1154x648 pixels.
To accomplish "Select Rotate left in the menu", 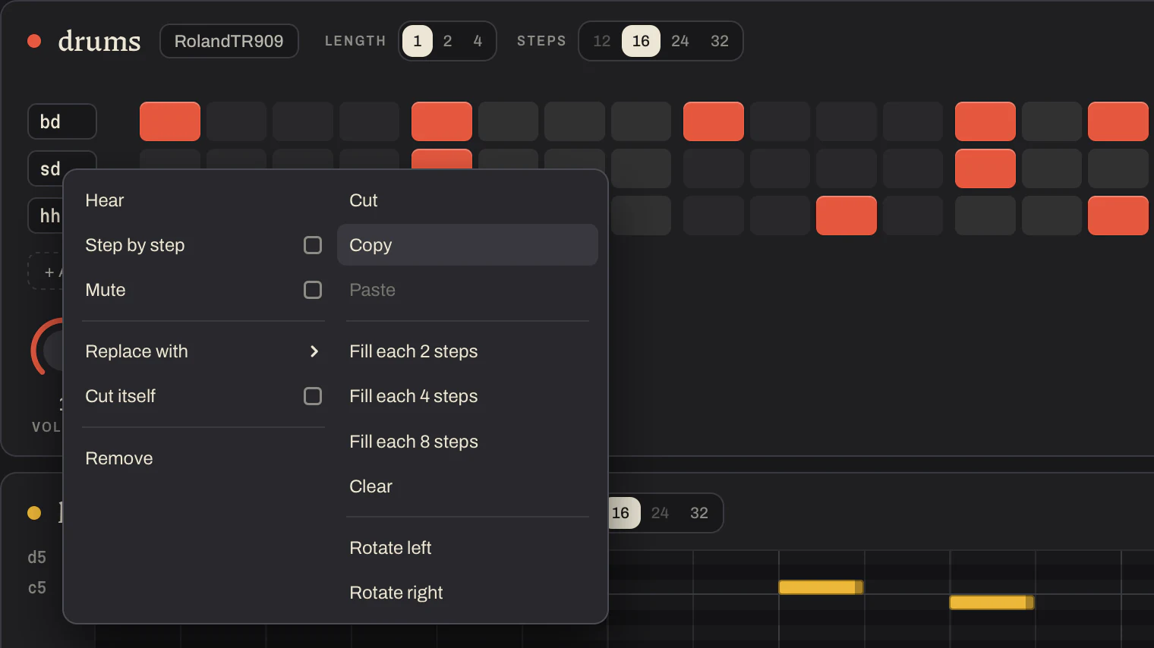I will (390, 548).
